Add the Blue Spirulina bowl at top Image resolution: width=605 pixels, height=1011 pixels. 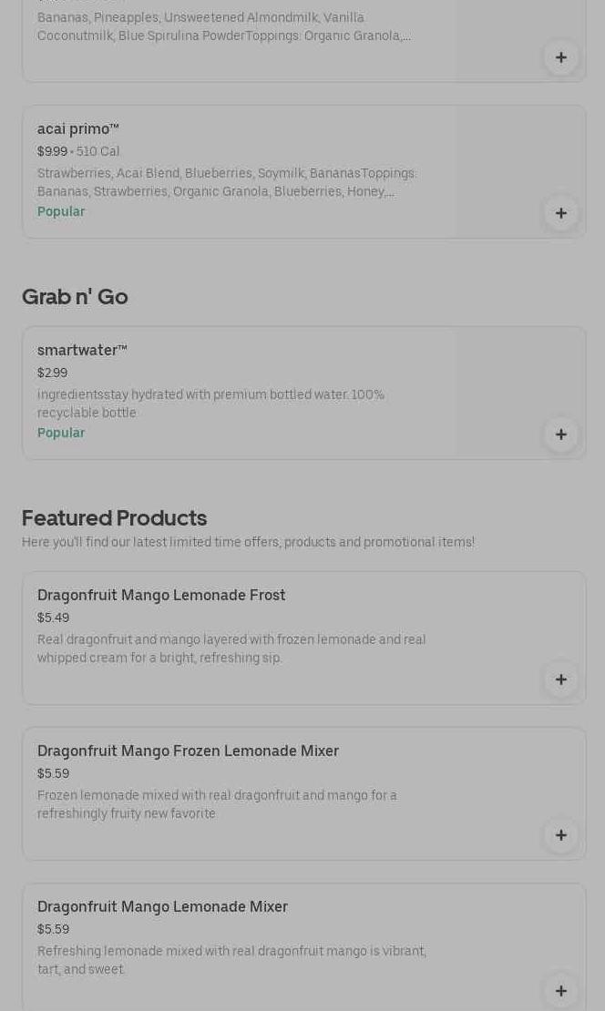coord(560,57)
